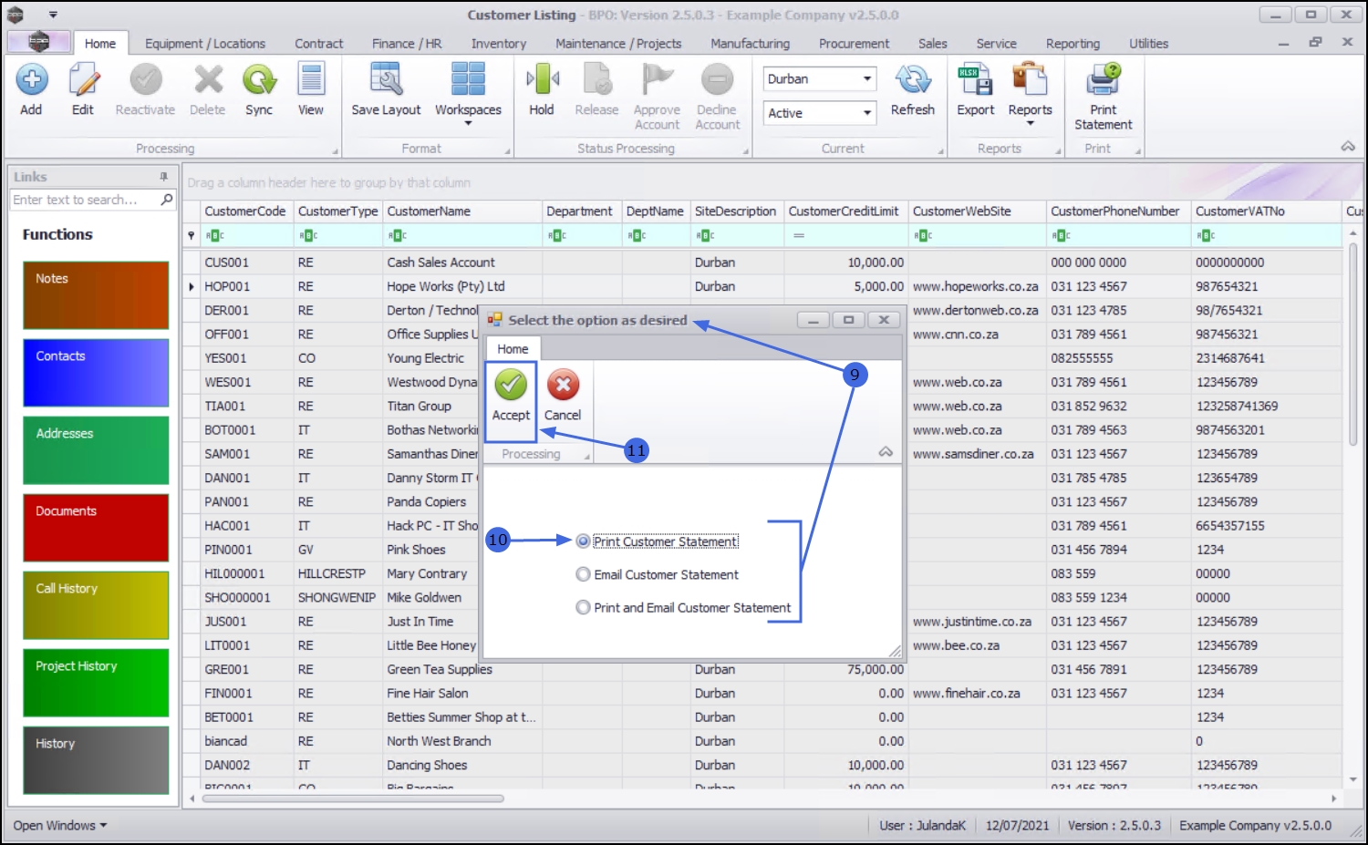Choose Print and Email Customer Statement
This screenshot has width=1368, height=845.
pos(584,607)
